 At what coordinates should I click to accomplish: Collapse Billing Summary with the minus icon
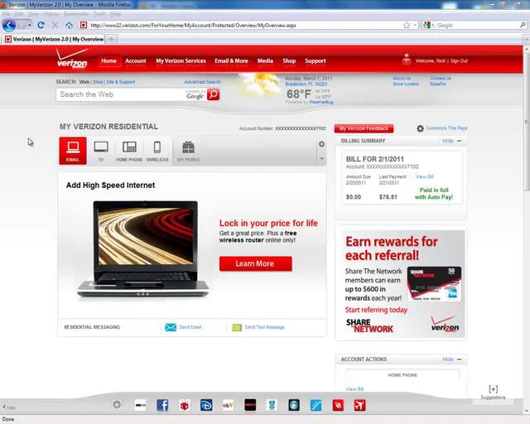point(460,141)
